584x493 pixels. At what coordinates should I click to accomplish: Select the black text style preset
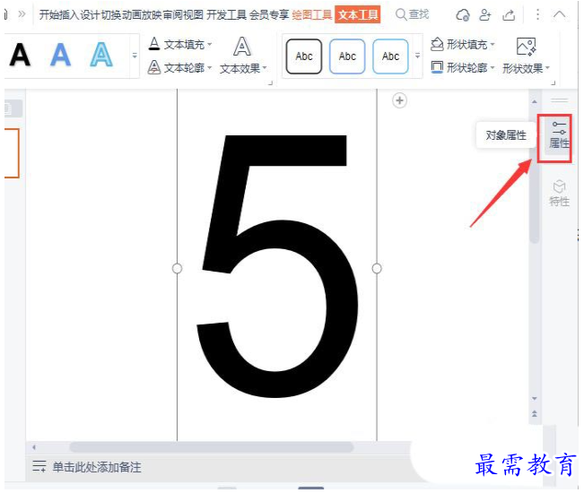click(x=20, y=55)
